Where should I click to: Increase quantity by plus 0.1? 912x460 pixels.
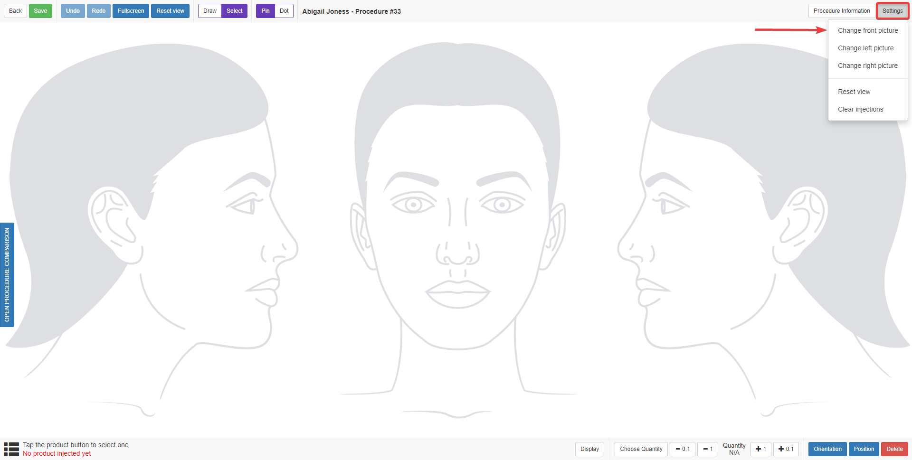[786, 449]
